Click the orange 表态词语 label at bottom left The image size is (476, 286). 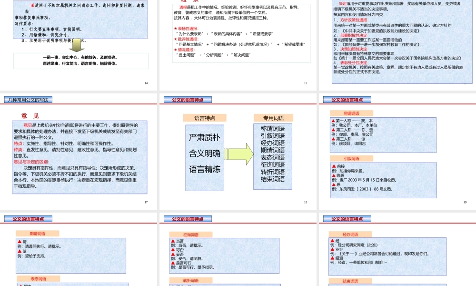(x=38, y=279)
